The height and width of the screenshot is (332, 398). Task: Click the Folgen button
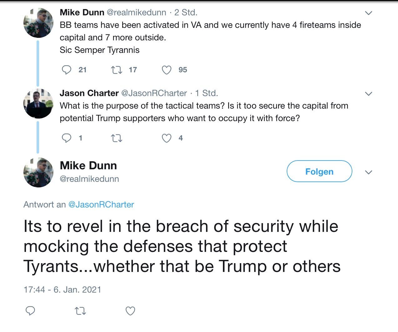coord(319,171)
